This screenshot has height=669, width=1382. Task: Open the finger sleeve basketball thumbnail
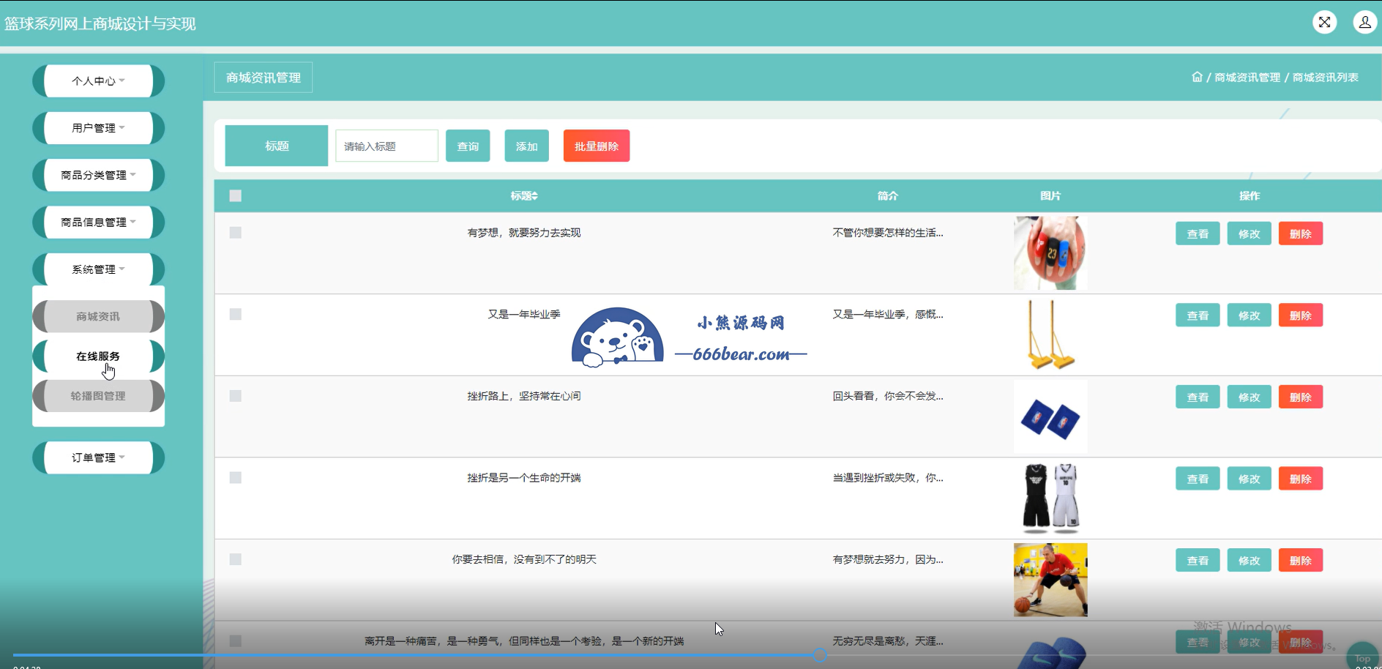(x=1050, y=253)
